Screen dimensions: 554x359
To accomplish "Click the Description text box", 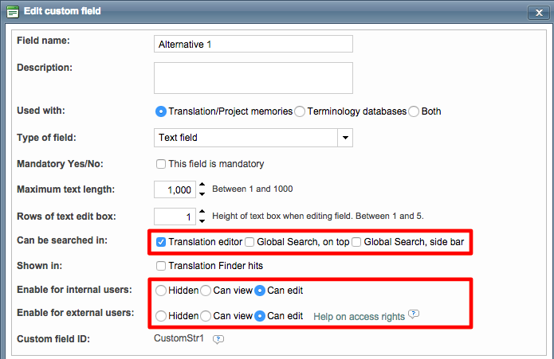I will coord(253,78).
